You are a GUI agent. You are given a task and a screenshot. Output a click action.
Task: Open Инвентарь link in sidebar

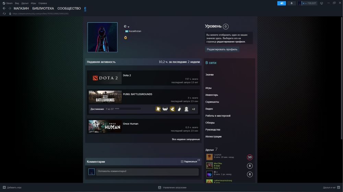tap(212, 95)
